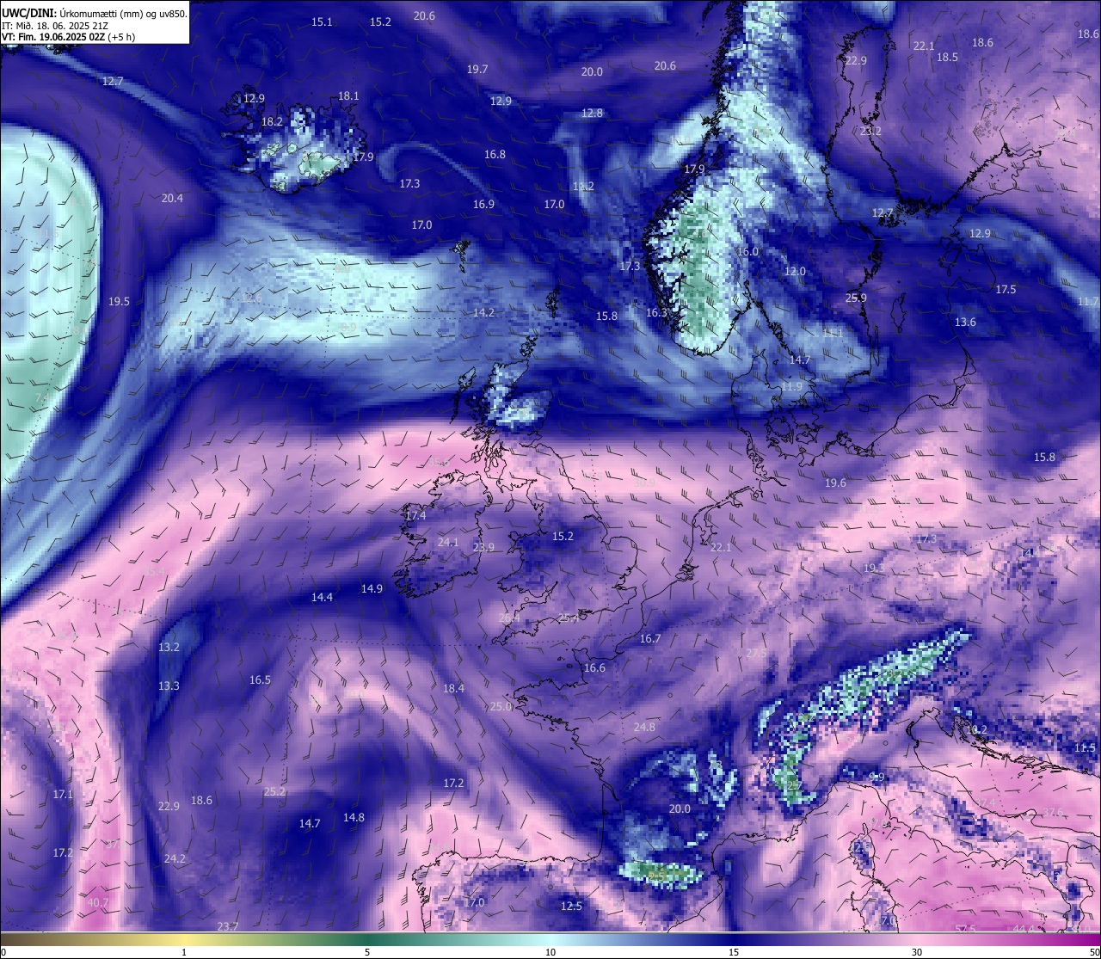Click the 14.2 value label
The height and width of the screenshot is (959, 1101).
(x=483, y=312)
